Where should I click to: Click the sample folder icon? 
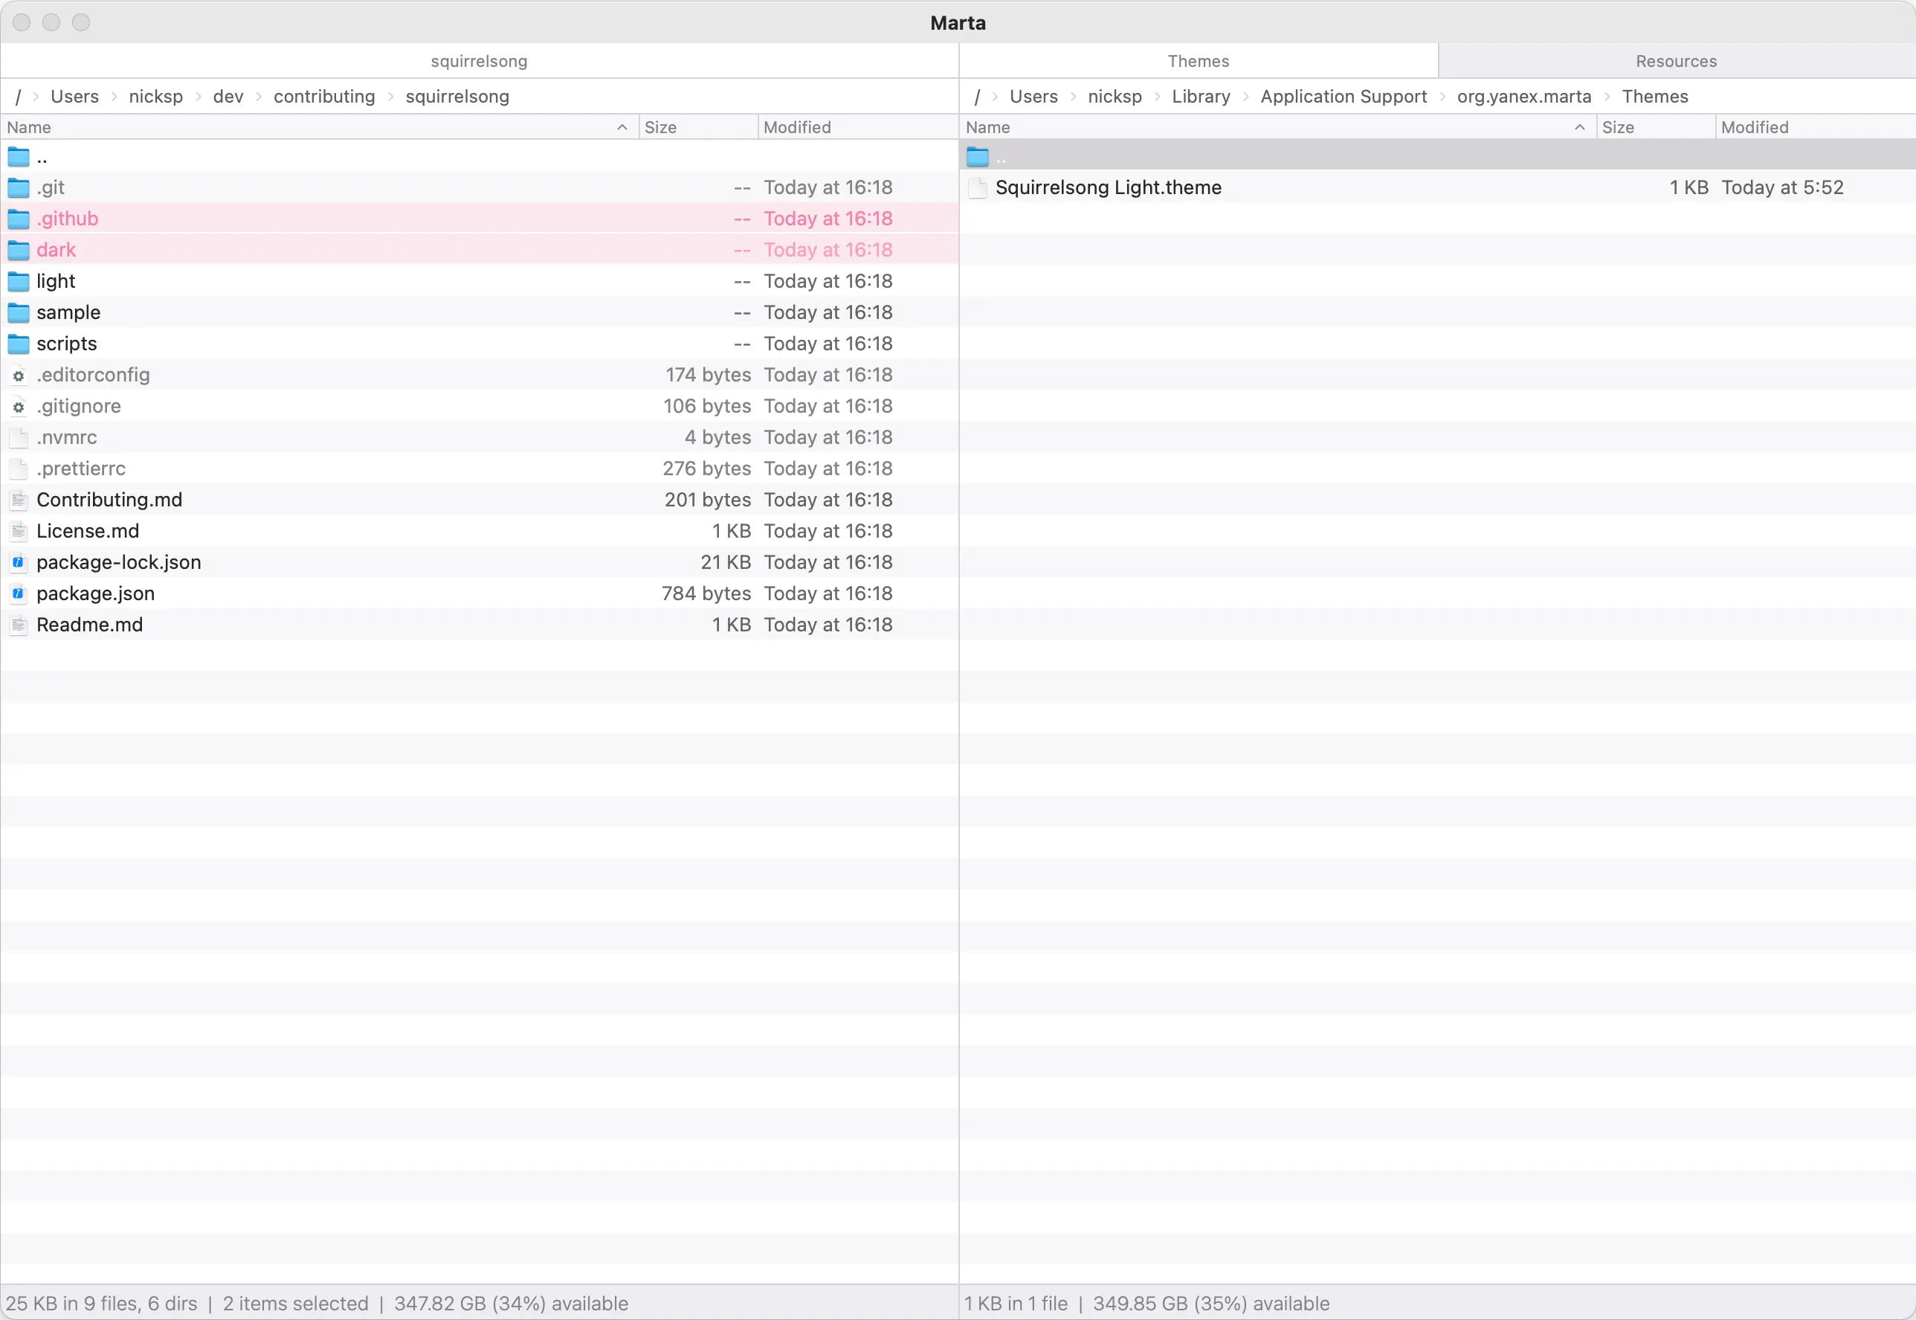click(19, 312)
